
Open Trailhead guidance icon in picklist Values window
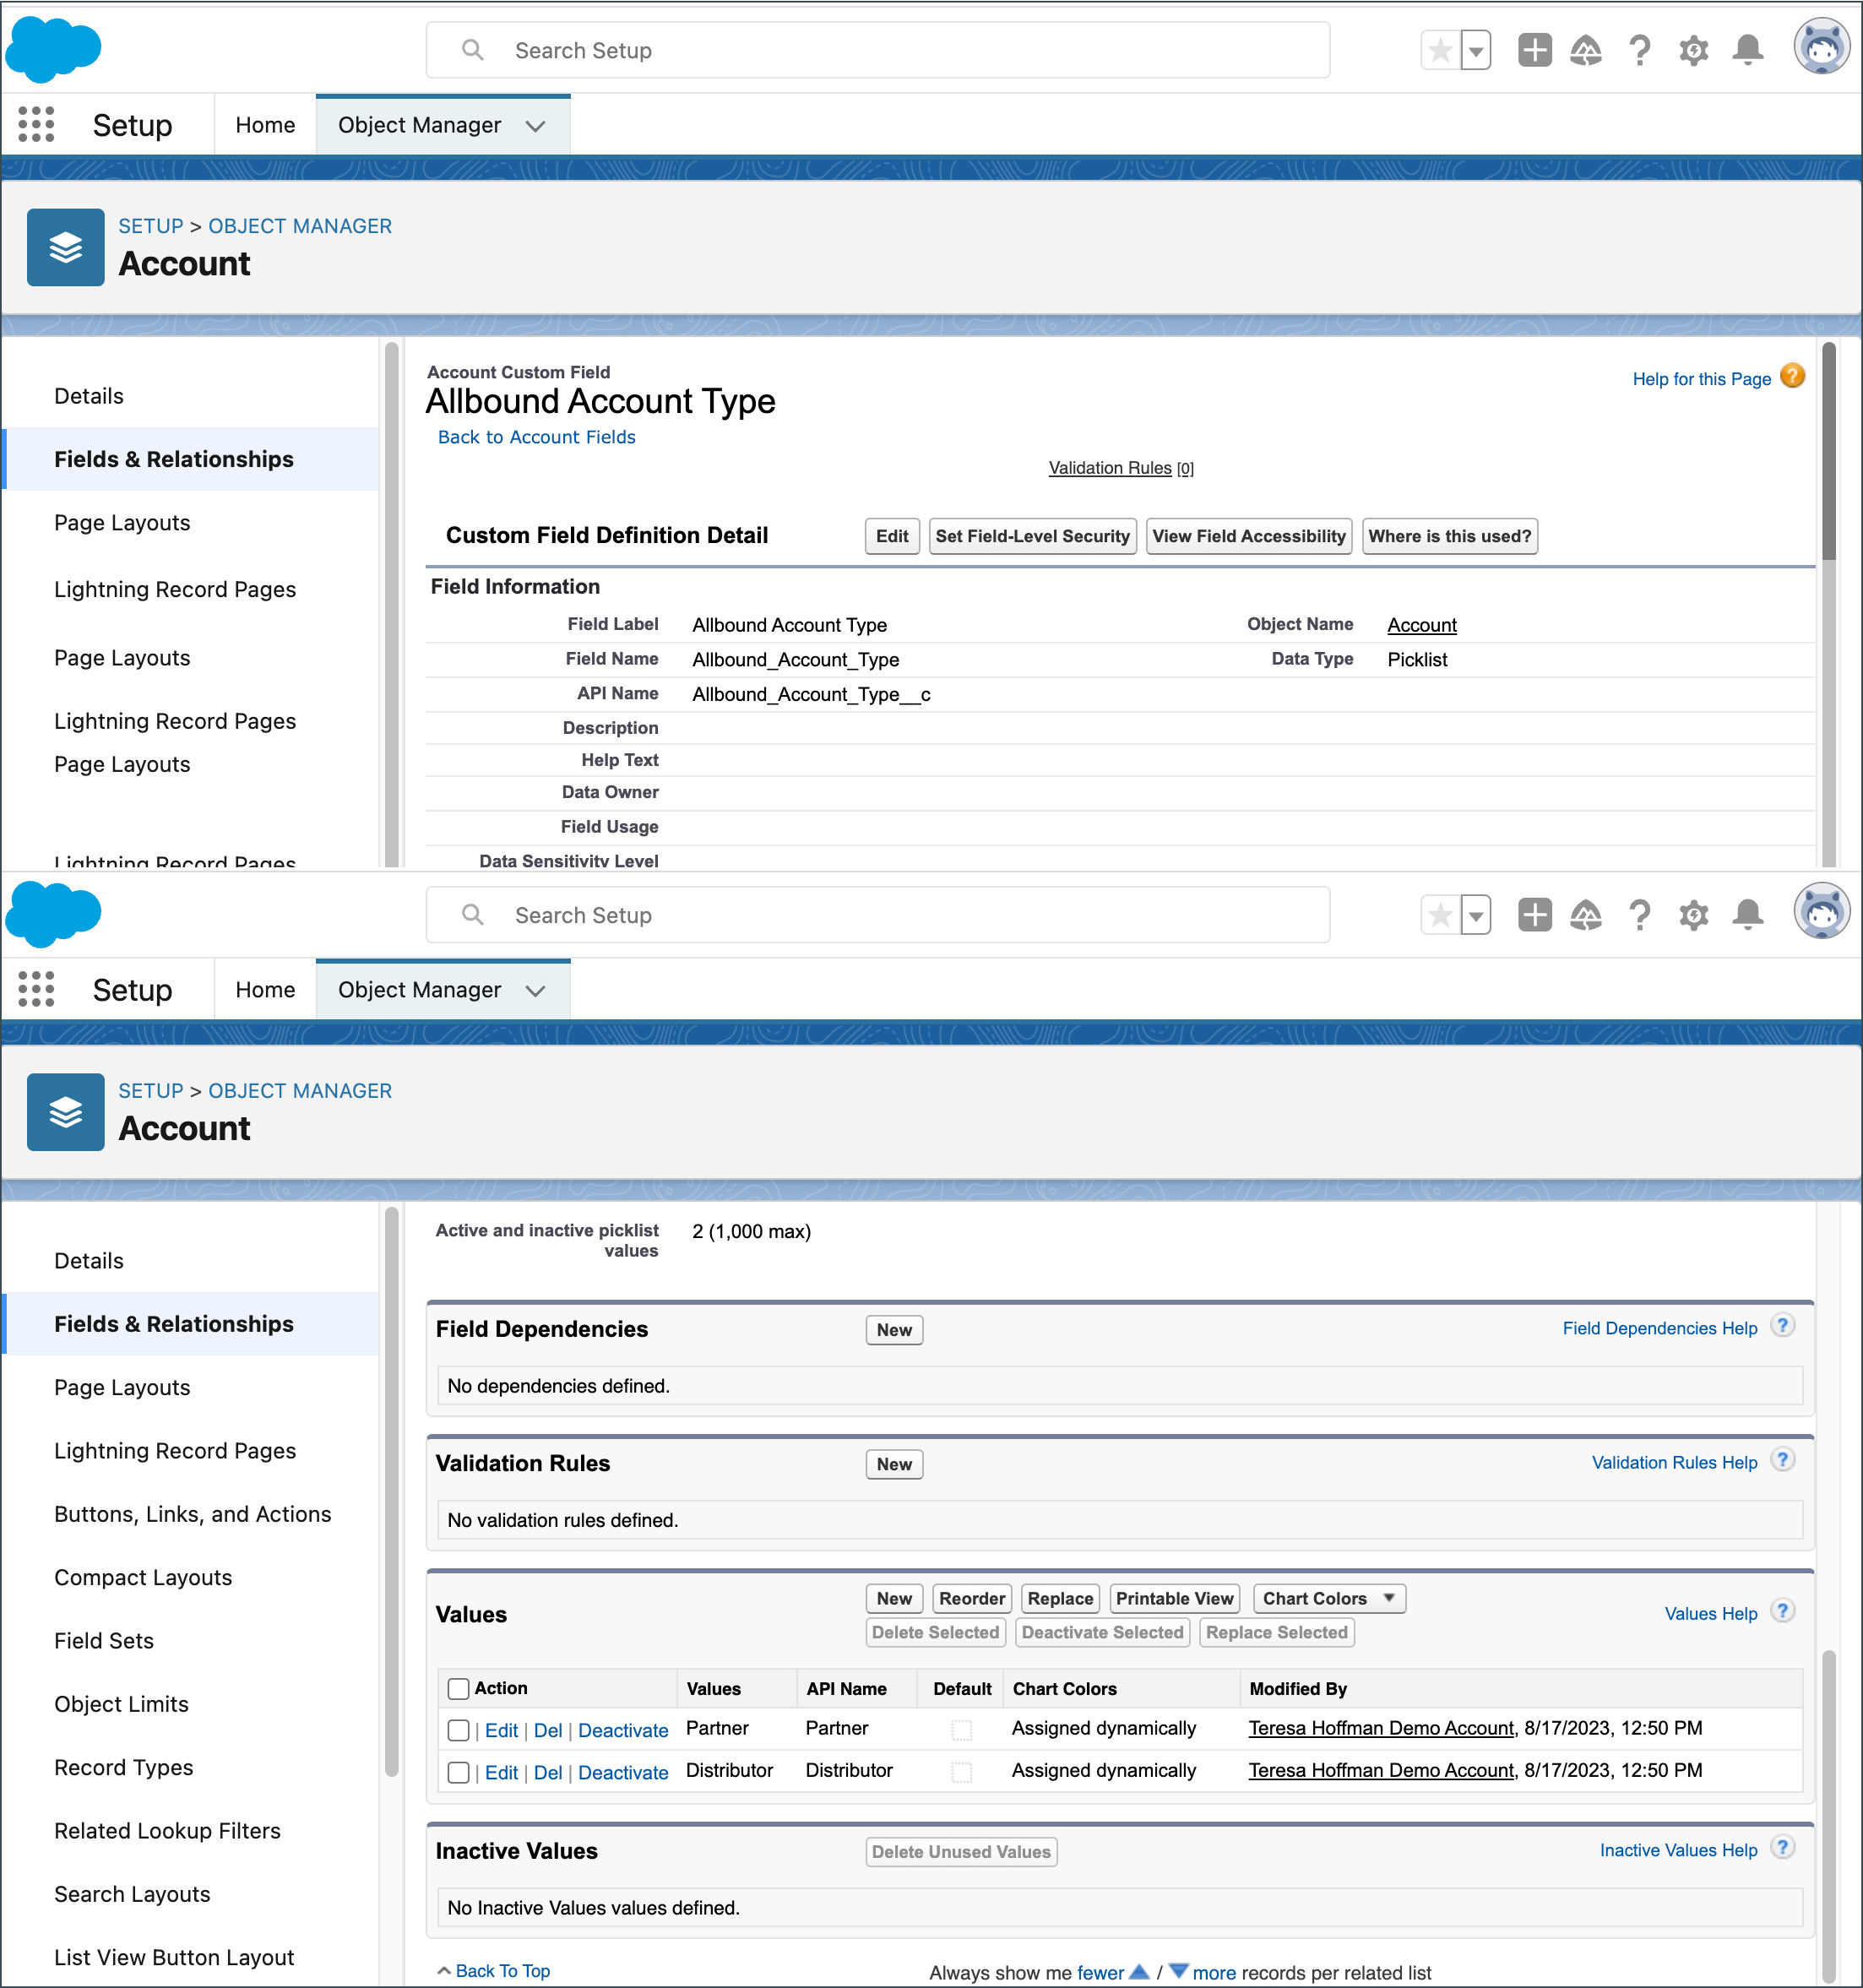(x=1586, y=915)
